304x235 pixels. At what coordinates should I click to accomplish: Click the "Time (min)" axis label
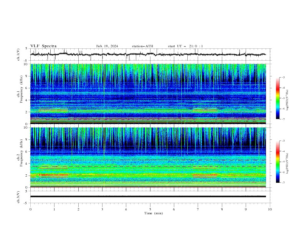(154, 213)
